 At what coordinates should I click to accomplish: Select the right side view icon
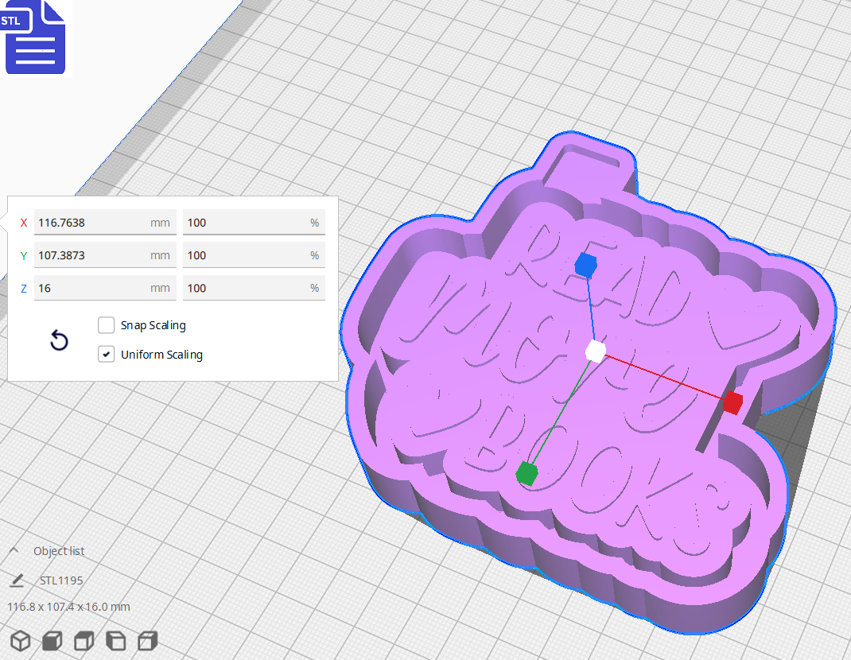[147, 641]
